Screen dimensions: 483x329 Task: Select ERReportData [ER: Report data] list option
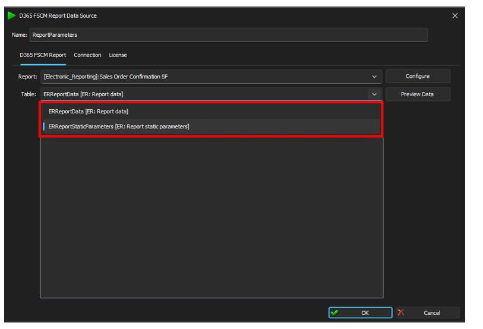tap(211, 112)
